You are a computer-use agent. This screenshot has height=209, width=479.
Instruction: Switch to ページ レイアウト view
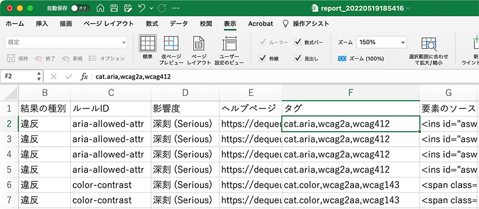199,50
